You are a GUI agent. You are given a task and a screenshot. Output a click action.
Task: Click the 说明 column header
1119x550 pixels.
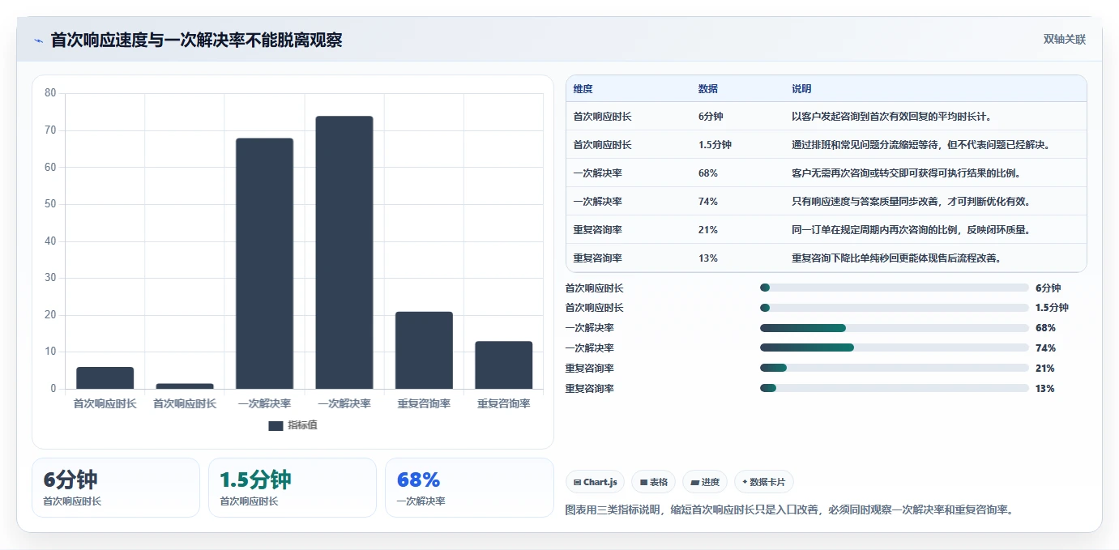click(801, 89)
